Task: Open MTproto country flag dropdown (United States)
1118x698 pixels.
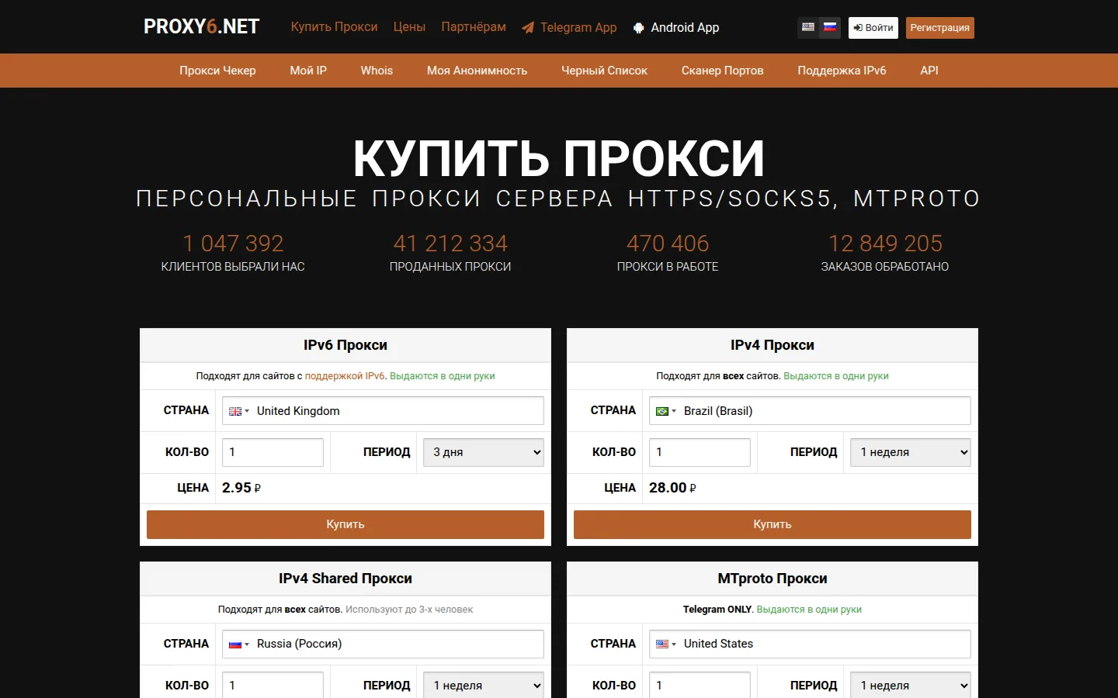Action: (x=665, y=644)
